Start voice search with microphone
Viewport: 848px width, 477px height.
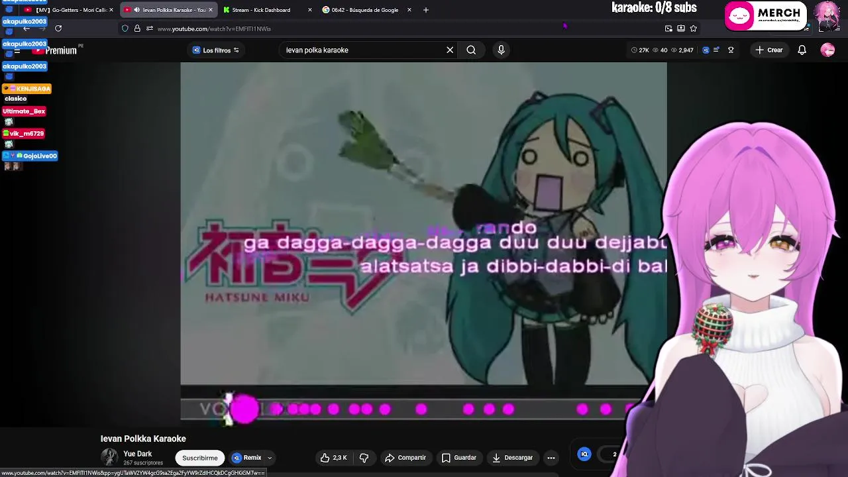[x=501, y=50]
